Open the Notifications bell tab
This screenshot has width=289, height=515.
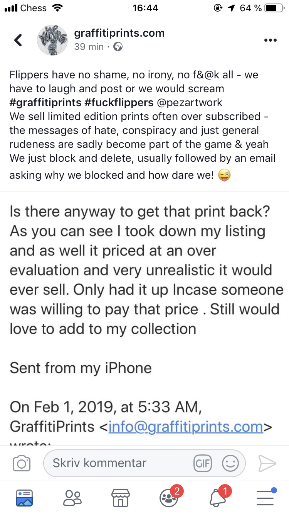click(x=217, y=498)
